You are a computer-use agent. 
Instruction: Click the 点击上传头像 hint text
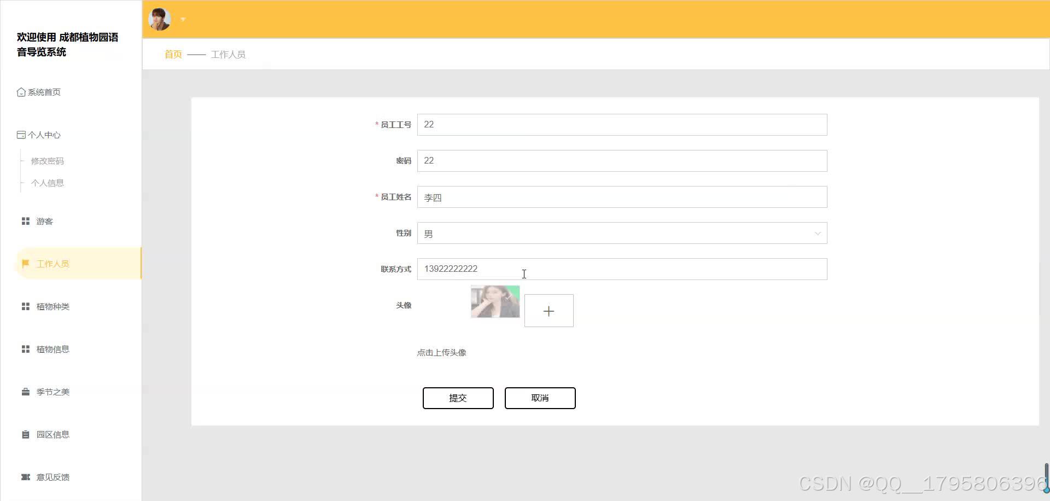tap(442, 353)
